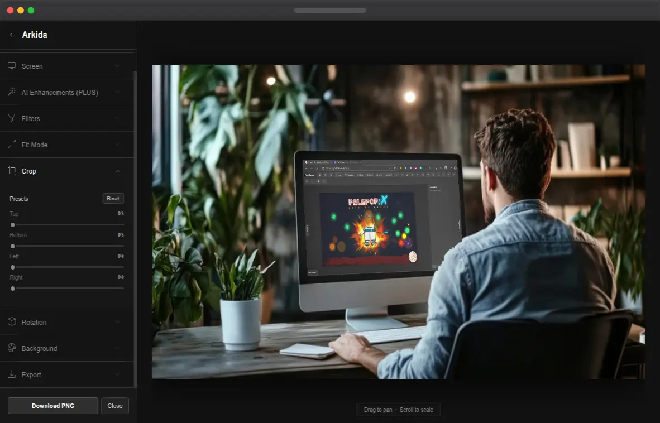Open the Rotation panel label
This screenshot has width=660, height=423.
point(34,322)
